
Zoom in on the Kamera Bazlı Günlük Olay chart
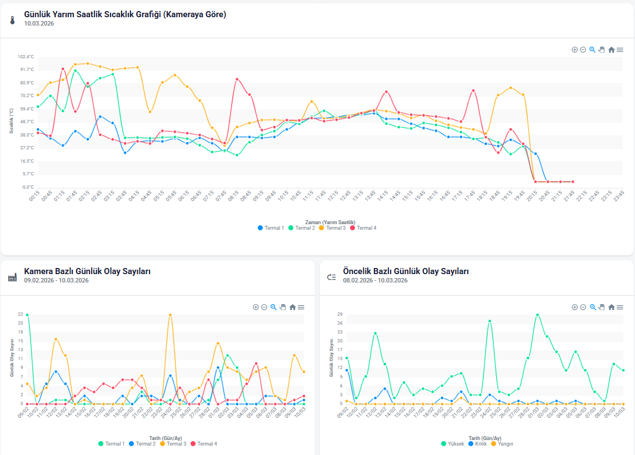256,307
